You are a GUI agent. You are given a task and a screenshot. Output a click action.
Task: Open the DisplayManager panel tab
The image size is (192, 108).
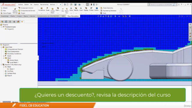coord(18,22)
